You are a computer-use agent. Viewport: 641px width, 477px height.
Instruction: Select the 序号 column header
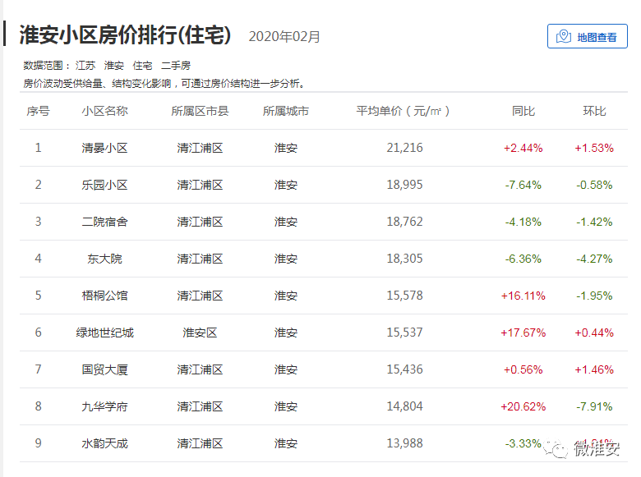(38, 111)
